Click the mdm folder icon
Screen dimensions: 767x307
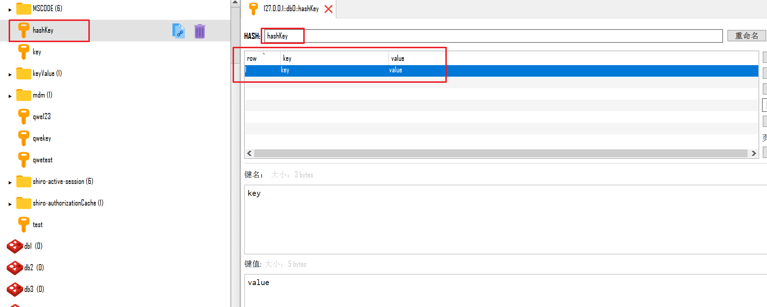(x=24, y=95)
